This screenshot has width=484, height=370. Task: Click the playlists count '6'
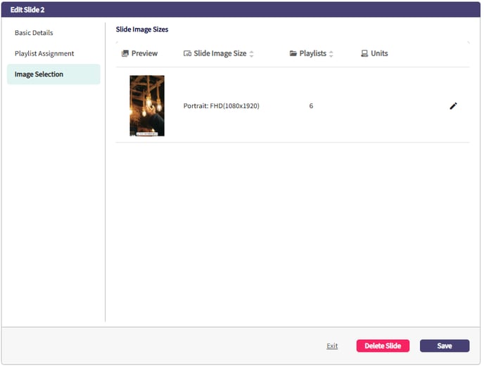click(312, 107)
